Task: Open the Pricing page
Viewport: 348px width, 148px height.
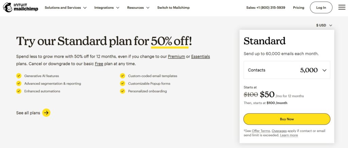Action: [x=299, y=7]
